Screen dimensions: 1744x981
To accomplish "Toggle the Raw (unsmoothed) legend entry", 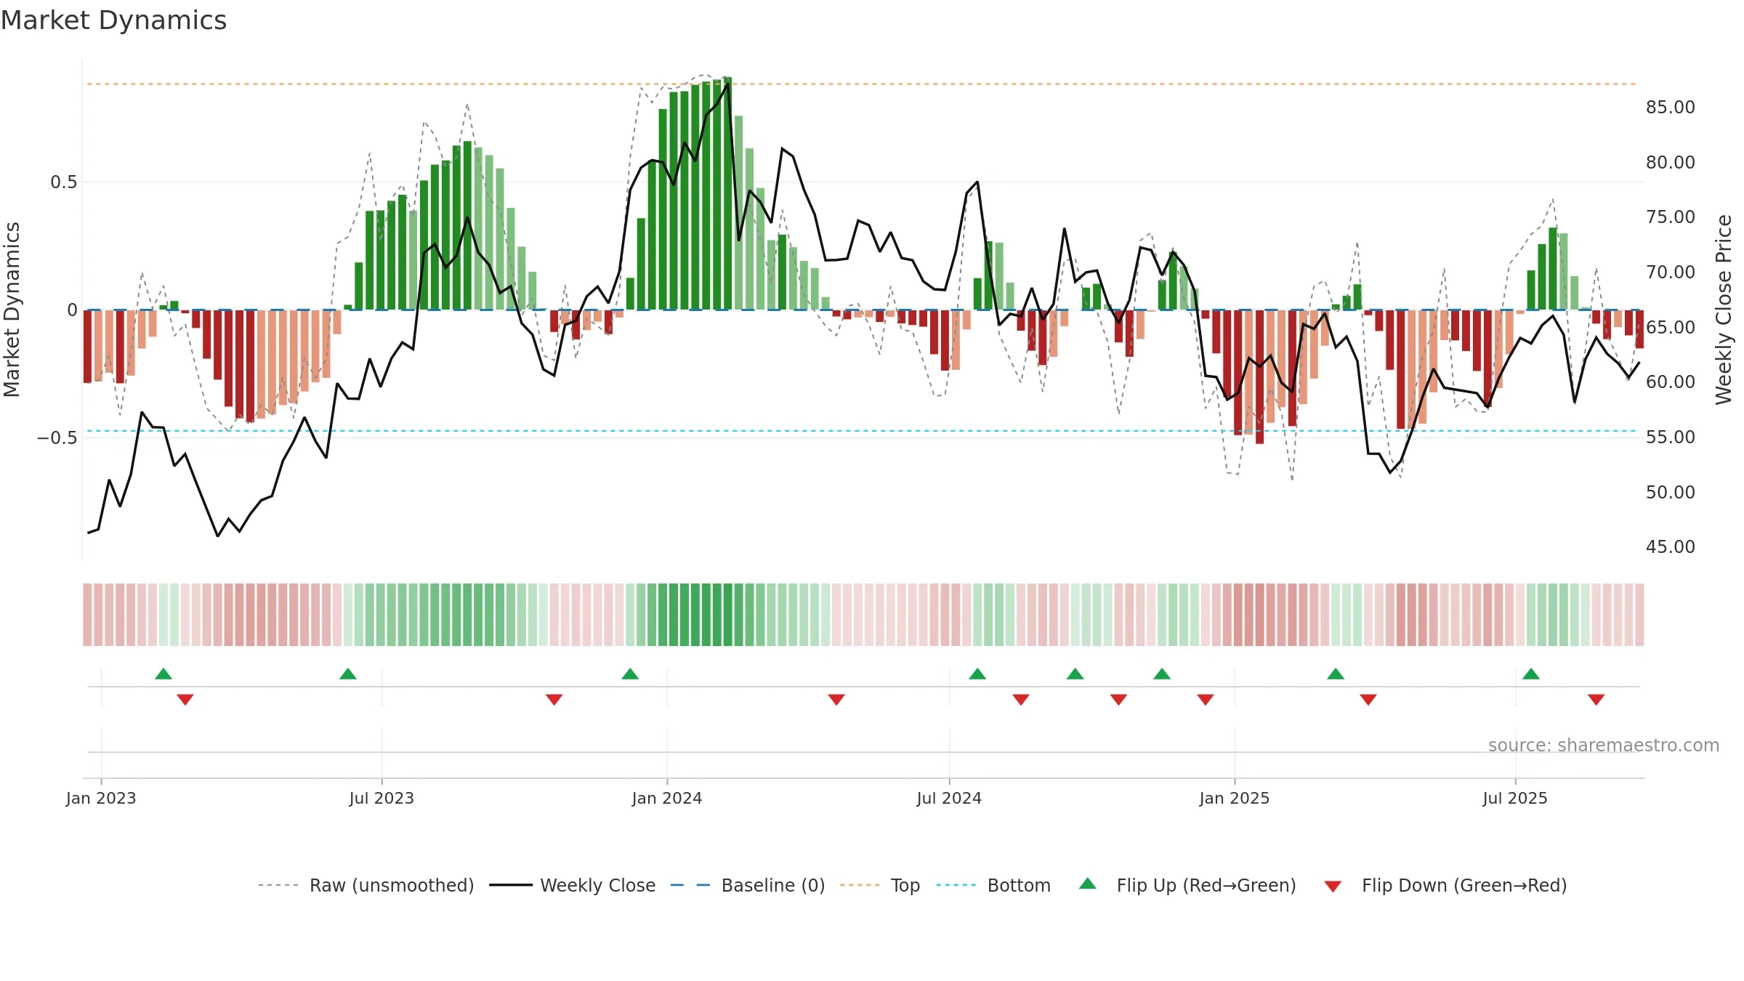I will [366, 885].
